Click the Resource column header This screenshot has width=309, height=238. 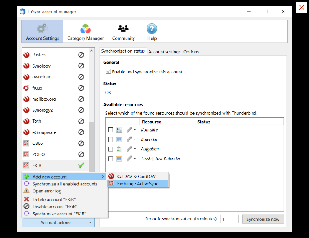pos(167,122)
